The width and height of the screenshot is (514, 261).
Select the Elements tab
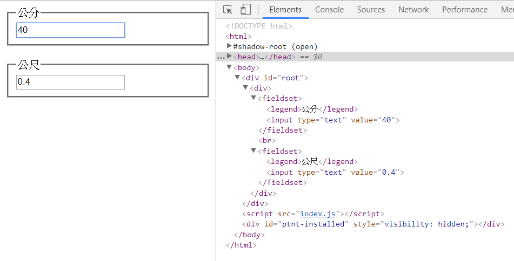coord(285,10)
